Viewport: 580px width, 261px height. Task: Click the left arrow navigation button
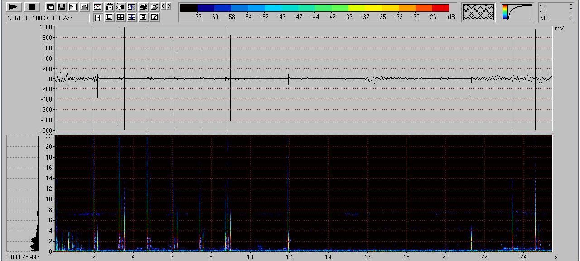(163, 6)
